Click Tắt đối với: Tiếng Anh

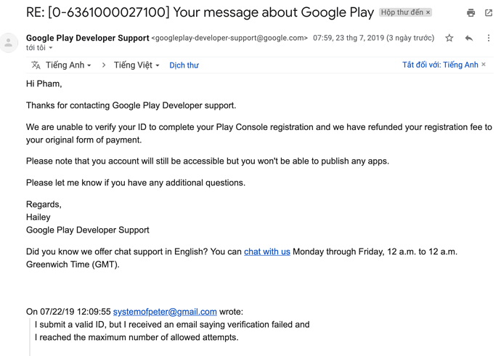[440, 65]
